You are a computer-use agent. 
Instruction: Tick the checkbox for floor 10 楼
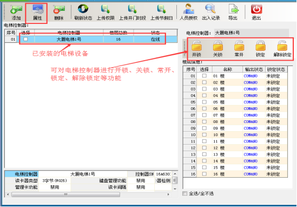coord(204,135)
